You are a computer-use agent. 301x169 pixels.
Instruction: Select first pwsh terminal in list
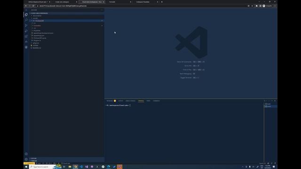click(x=270, y=104)
